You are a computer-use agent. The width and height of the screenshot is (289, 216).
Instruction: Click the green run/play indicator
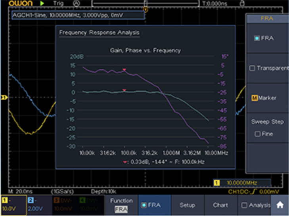pos(42,3)
